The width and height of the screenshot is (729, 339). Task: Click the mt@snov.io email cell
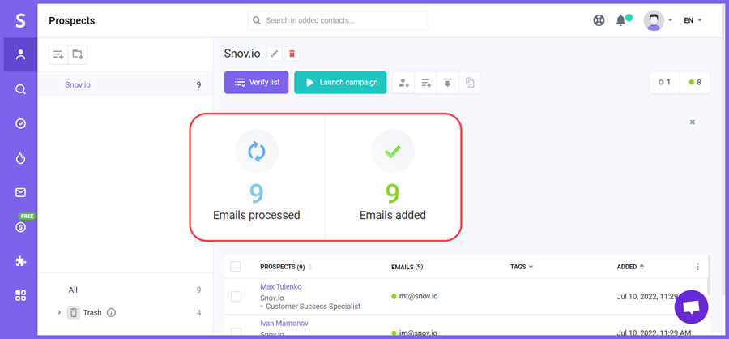[418, 296]
